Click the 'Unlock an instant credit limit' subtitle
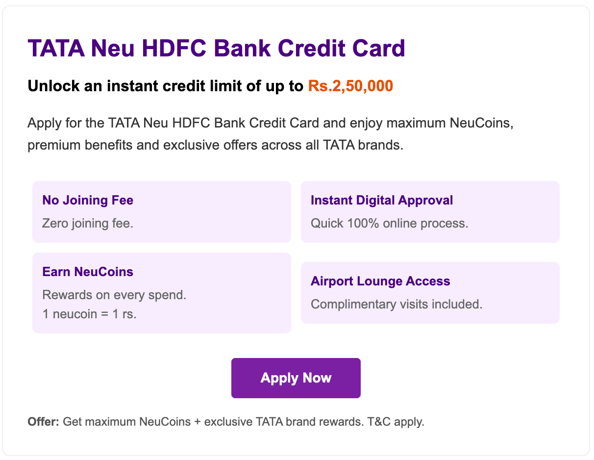The height and width of the screenshot is (460, 594). click(x=166, y=86)
